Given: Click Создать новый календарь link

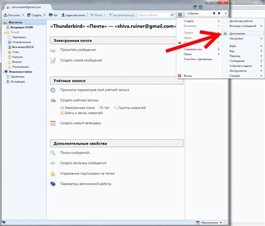Looking at the screenshot, I should tap(81, 123).
